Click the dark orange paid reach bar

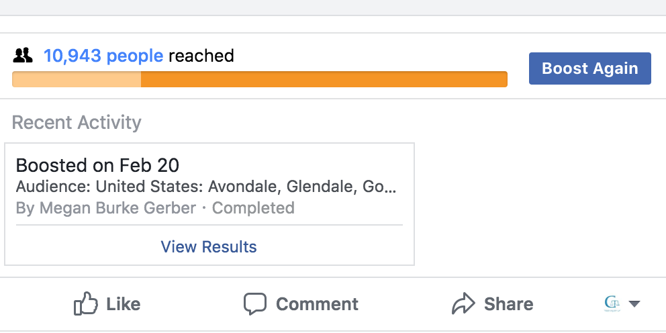pos(324,79)
